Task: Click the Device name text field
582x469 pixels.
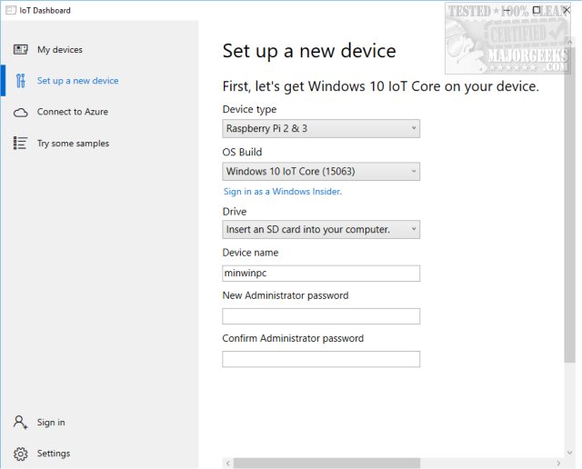Action: [x=321, y=273]
